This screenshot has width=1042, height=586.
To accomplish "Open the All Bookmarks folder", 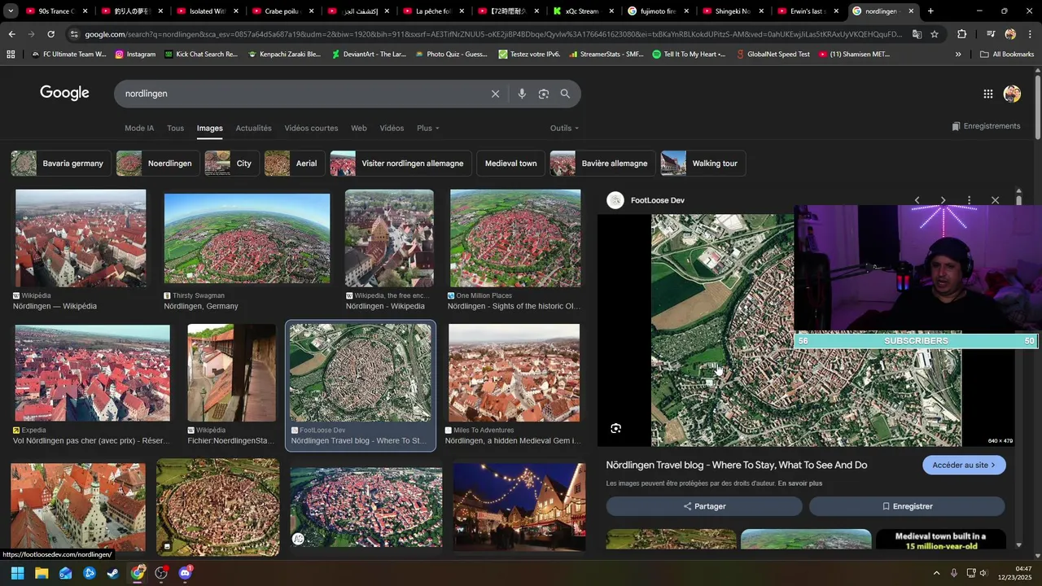I will 1007,54.
